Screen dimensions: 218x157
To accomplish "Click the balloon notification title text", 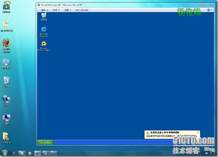I will [x=165, y=133].
